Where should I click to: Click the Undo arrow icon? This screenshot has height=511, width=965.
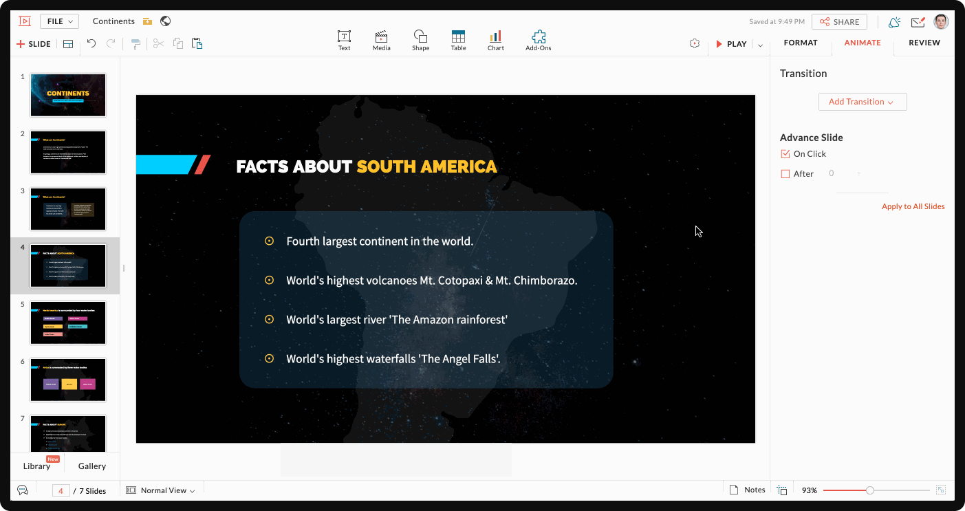[91, 44]
